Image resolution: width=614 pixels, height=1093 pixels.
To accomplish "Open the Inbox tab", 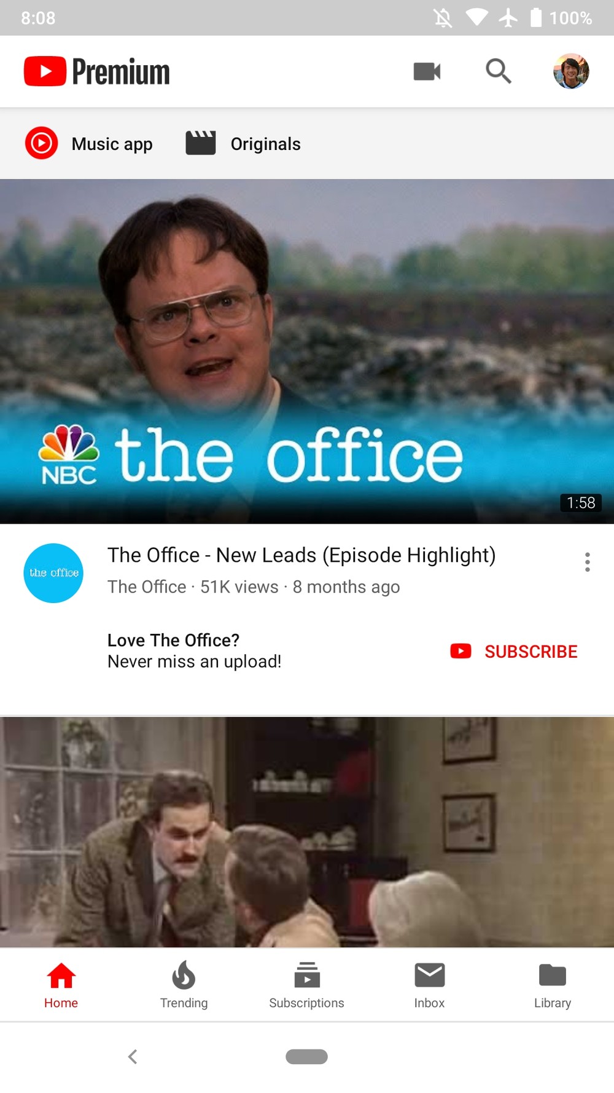I will 429,985.
